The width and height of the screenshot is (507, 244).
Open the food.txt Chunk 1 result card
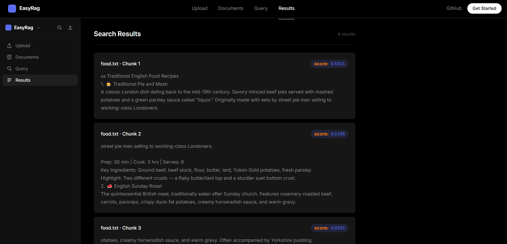[x=224, y=86]
